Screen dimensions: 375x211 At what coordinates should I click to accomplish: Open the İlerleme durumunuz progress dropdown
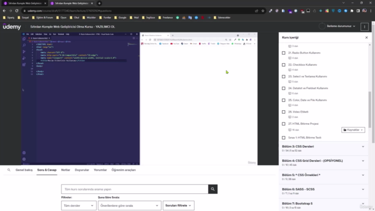point(341,26)
